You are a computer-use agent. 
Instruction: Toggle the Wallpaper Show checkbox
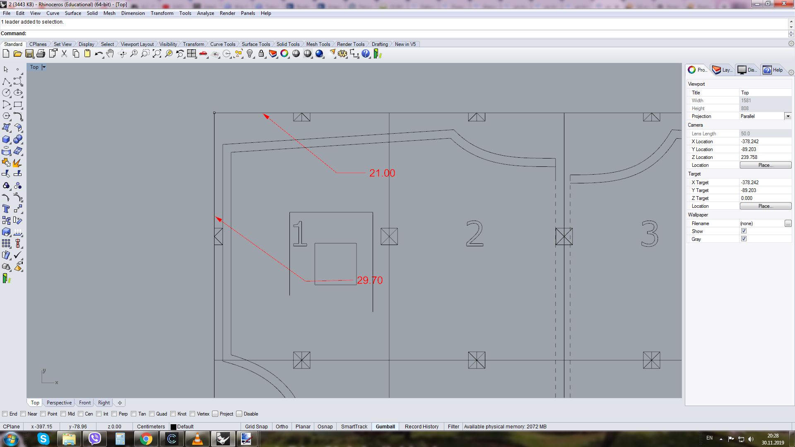pos(744,231)
